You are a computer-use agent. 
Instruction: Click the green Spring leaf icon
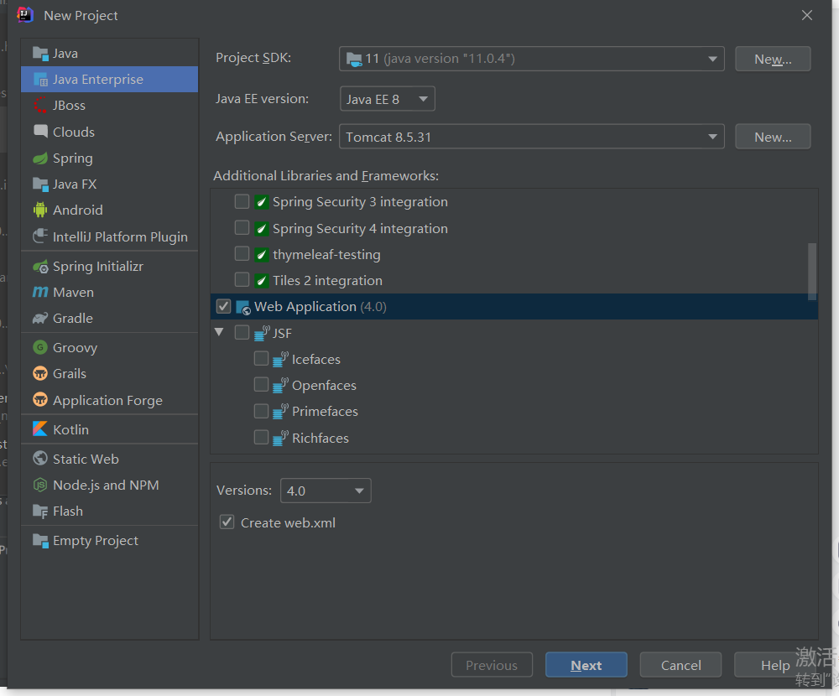point(40,158)
